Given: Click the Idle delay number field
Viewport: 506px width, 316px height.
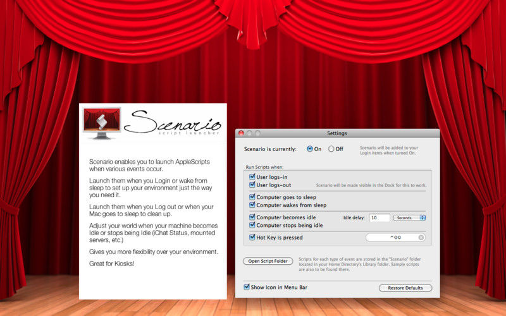Looking at the screenshot, I should click(x=379, y=217).
